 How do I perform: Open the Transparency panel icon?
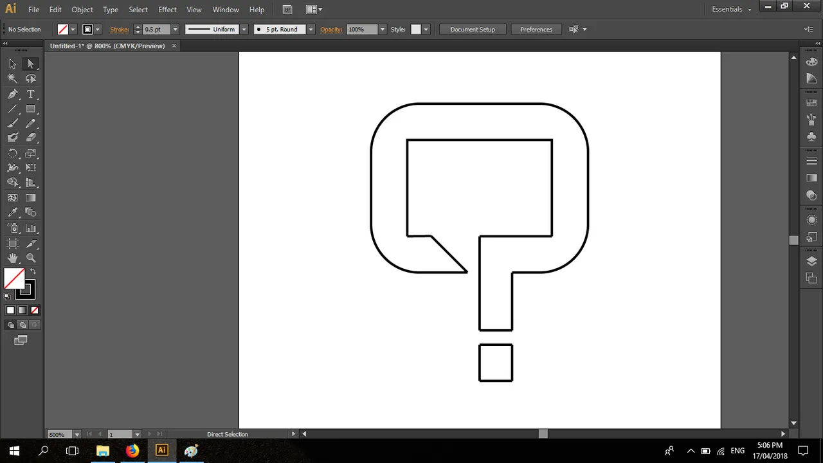811,195
